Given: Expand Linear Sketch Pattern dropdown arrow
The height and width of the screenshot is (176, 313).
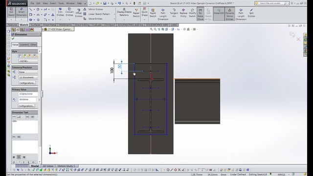Looking at the screenshot, I should point(114,14).
